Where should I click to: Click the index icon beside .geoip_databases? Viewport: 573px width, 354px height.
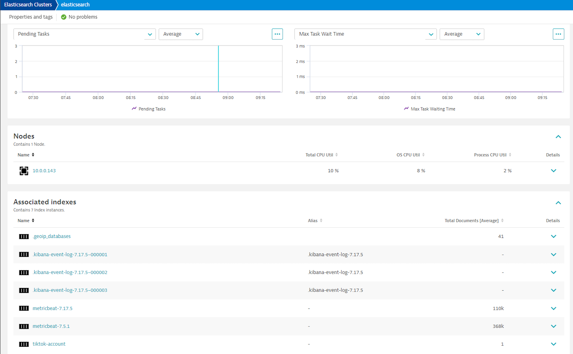[24, 237]
